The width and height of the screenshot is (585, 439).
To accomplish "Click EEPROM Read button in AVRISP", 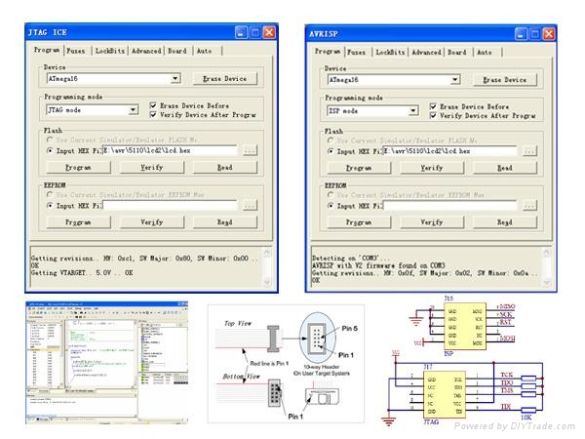I will click(505, 222).
